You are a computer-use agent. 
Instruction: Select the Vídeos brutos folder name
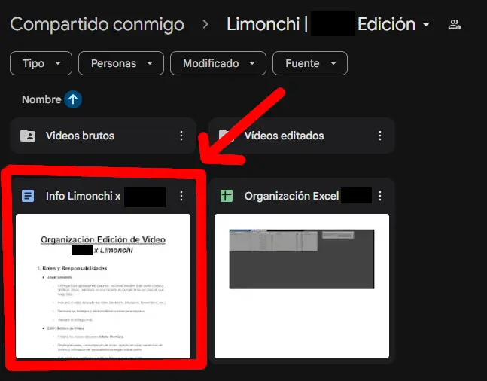80,136
